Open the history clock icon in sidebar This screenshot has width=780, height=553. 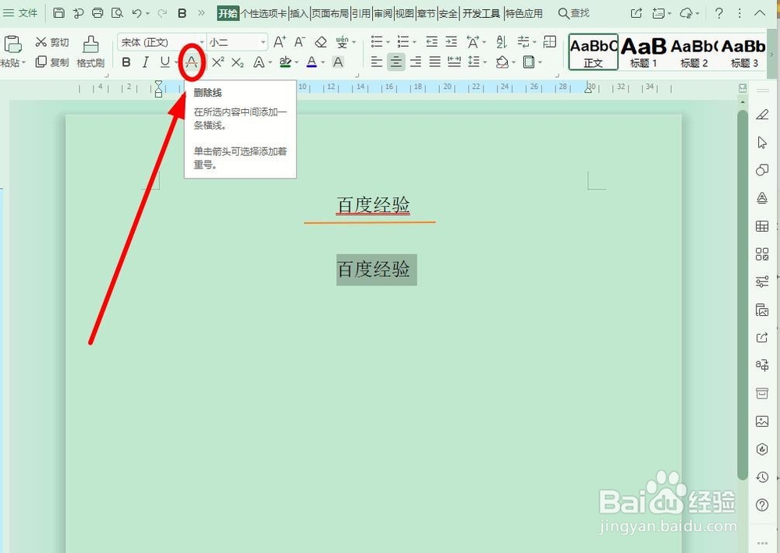[761, 477]
